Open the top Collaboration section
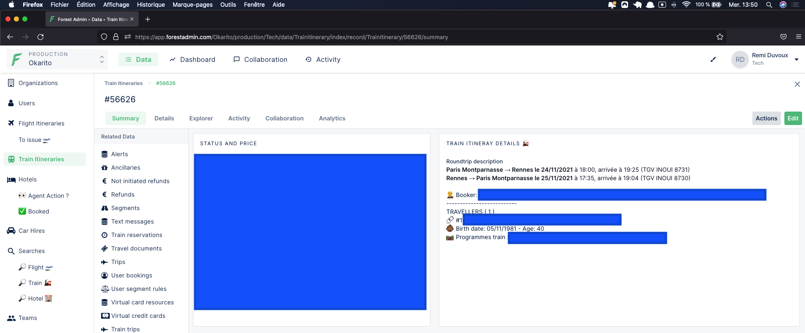Viewport: 805px width, 333px height. click(260, 59)
